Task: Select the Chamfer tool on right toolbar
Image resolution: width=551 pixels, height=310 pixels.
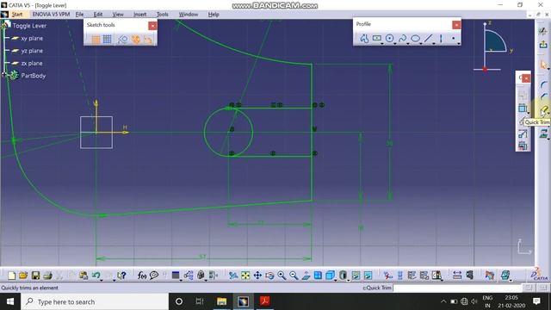Action: click(x=543, y=96)
